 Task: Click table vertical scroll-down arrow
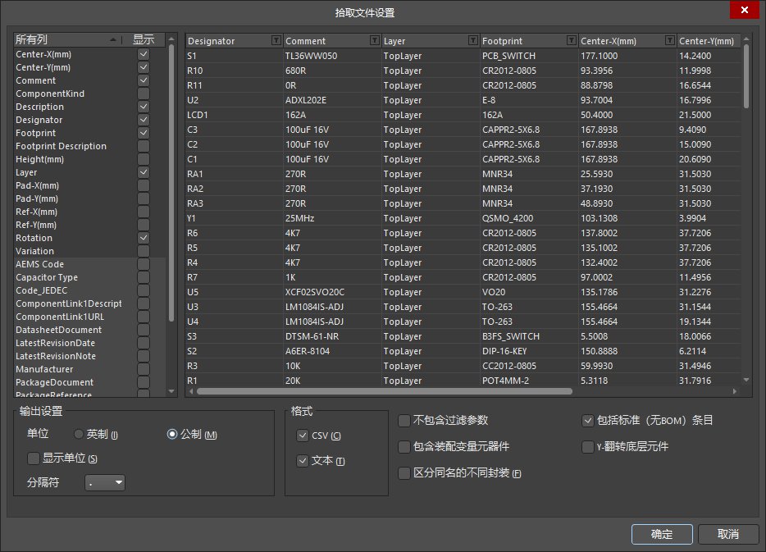(746, 380)
